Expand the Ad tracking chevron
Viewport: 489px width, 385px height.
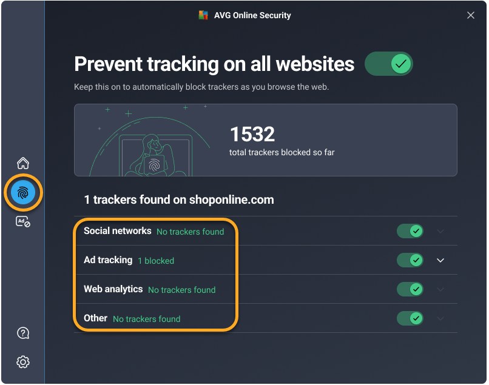441,260
